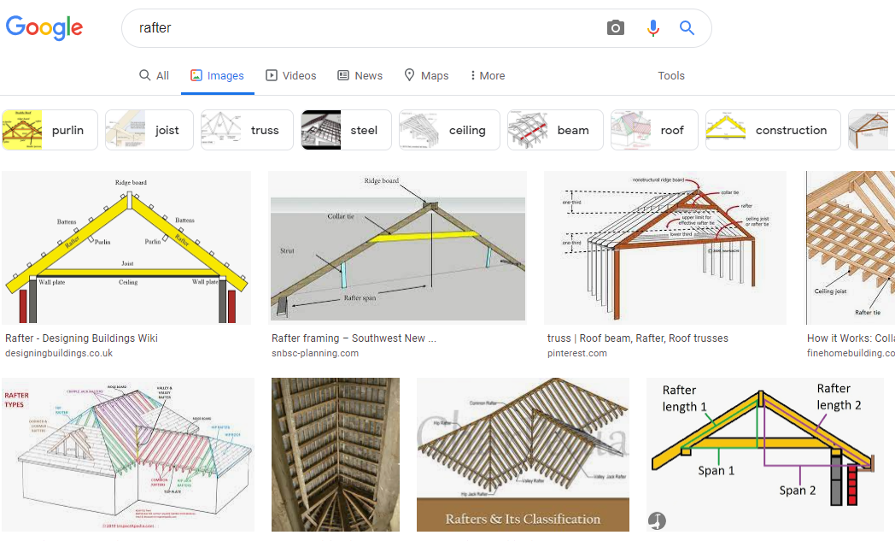Click the Google logo
This screenshot has width=895, height=541.
click(44, 28)
